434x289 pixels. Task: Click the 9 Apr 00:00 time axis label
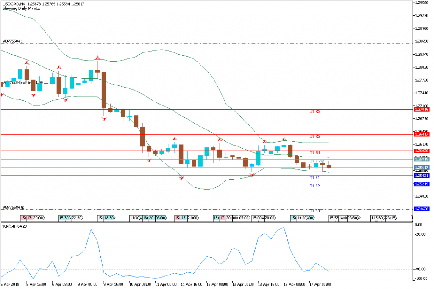88,285
